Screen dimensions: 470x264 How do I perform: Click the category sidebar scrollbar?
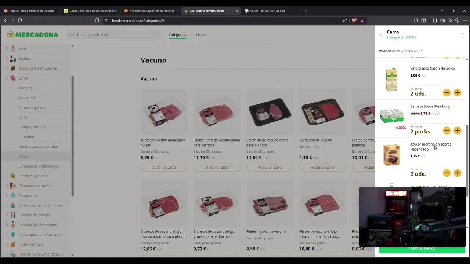72,136
